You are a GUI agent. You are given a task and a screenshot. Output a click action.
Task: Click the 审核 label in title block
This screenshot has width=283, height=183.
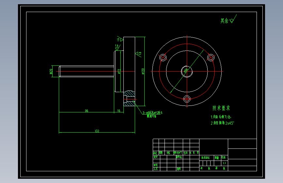[156, 165]
